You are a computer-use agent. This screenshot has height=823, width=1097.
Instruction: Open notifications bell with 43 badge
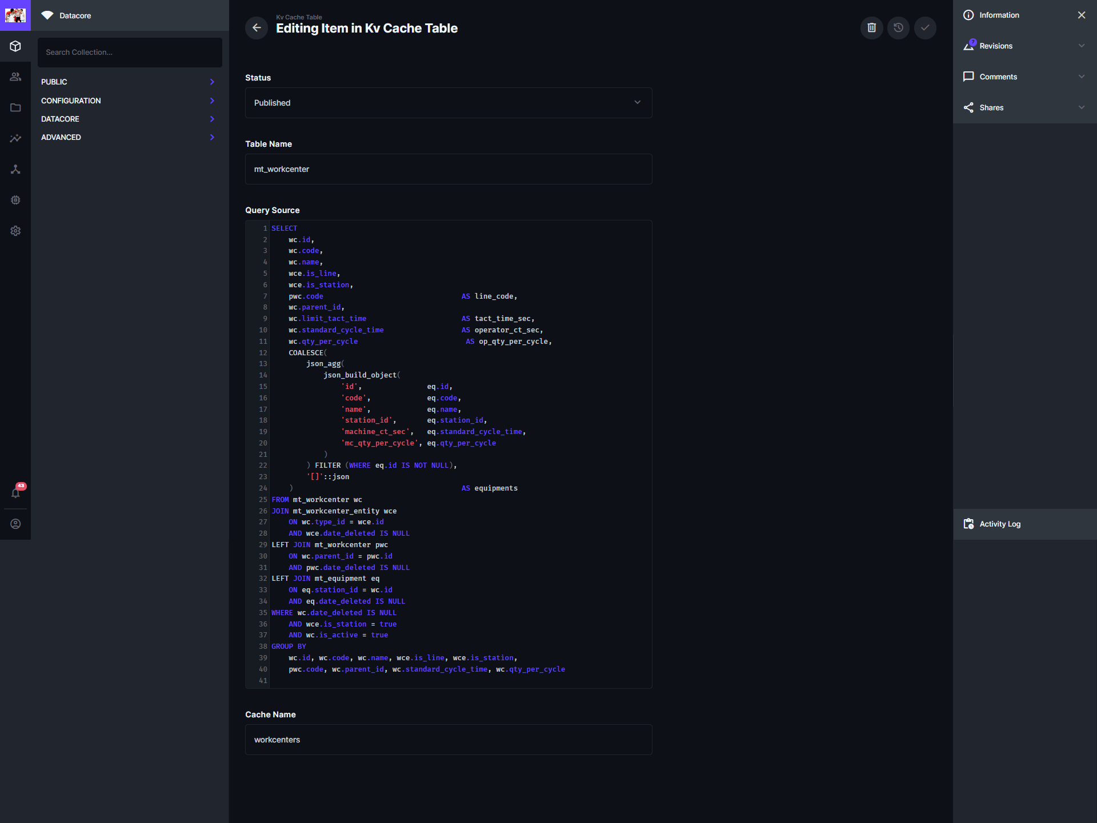pos(15,493)
